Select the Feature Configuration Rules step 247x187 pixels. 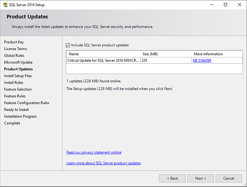27,103
